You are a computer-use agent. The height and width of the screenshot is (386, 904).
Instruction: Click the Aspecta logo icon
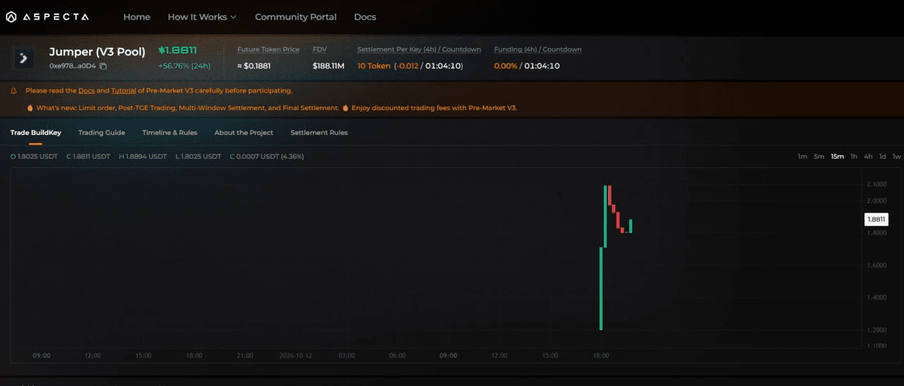(x=11, y=17)
